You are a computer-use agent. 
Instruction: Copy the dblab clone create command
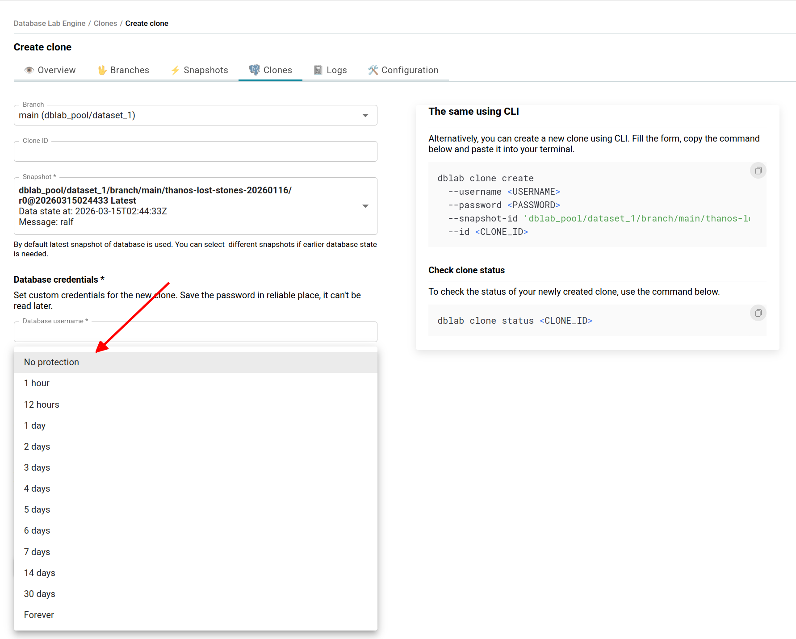(x=758, y=170)
